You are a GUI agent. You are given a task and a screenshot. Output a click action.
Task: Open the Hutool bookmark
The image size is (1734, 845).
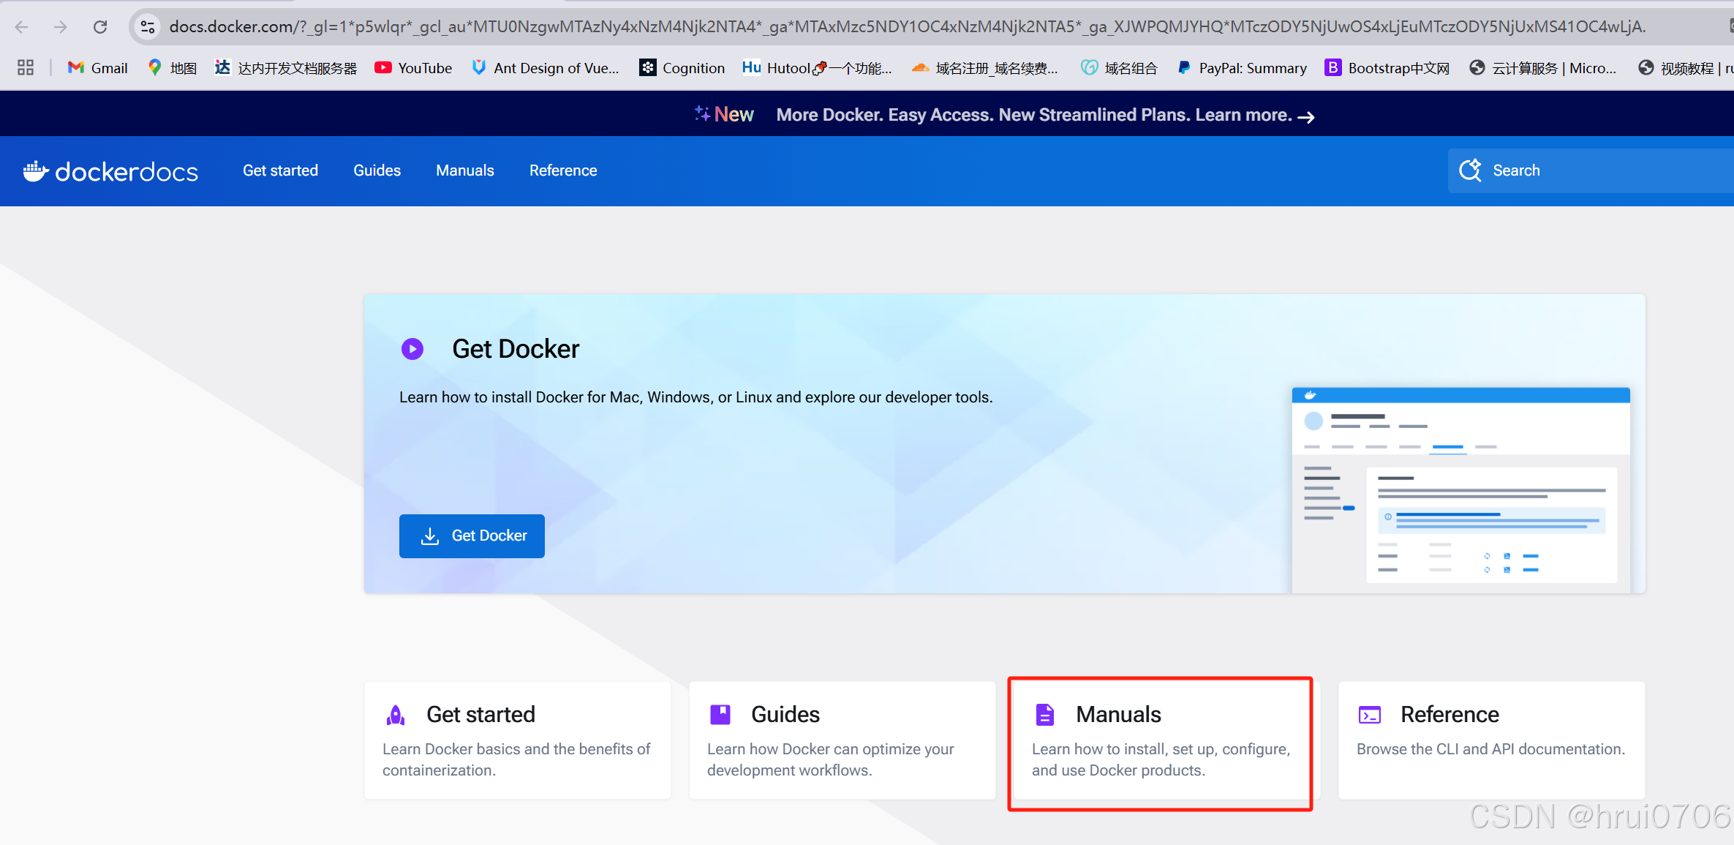click(x=818, y=68)
